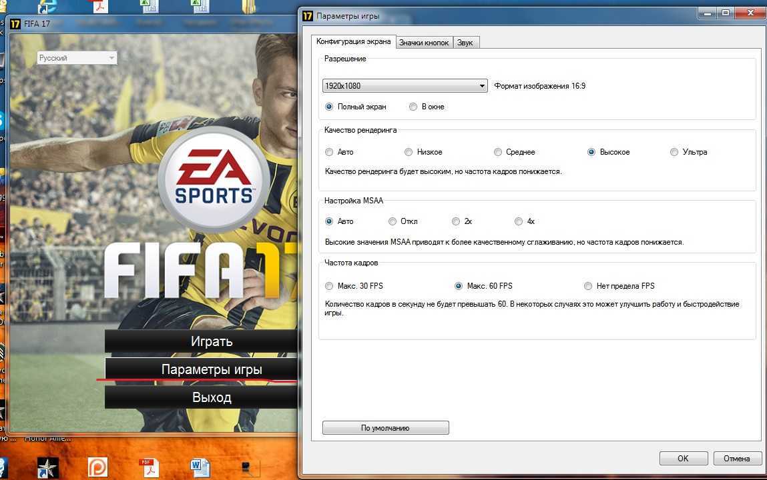This screenshot has height=480, width=767.
Task: Click Отмена to cancel changes
Action: point(737,459)
